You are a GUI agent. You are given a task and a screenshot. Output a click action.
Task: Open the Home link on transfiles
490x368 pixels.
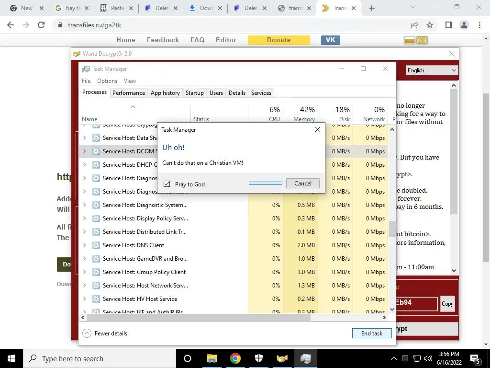[x=126, y=40]
